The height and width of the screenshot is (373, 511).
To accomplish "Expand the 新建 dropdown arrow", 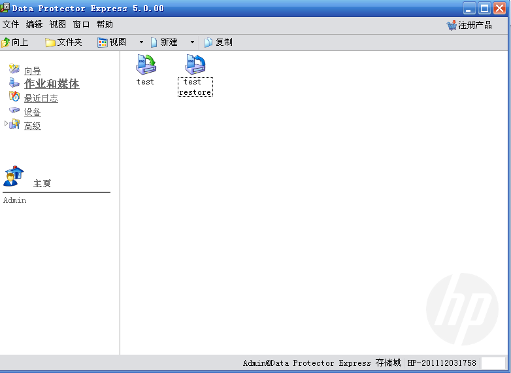I will 192,43.
